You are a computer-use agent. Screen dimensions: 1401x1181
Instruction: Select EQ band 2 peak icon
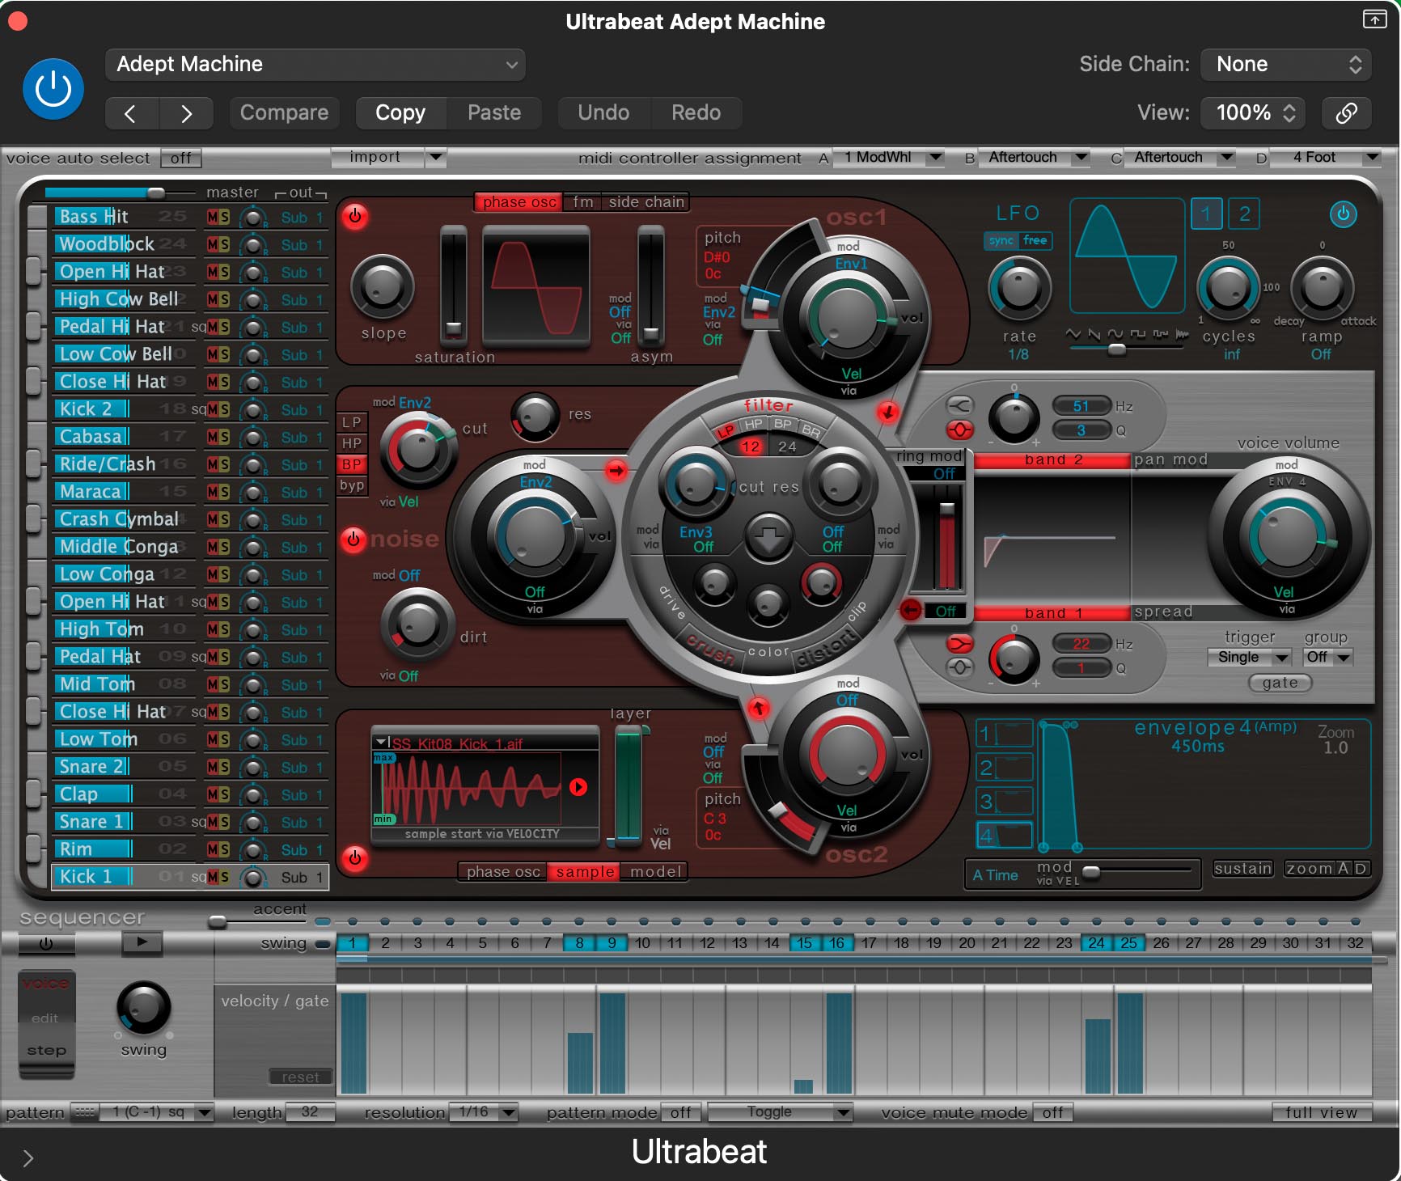(960, 430)
